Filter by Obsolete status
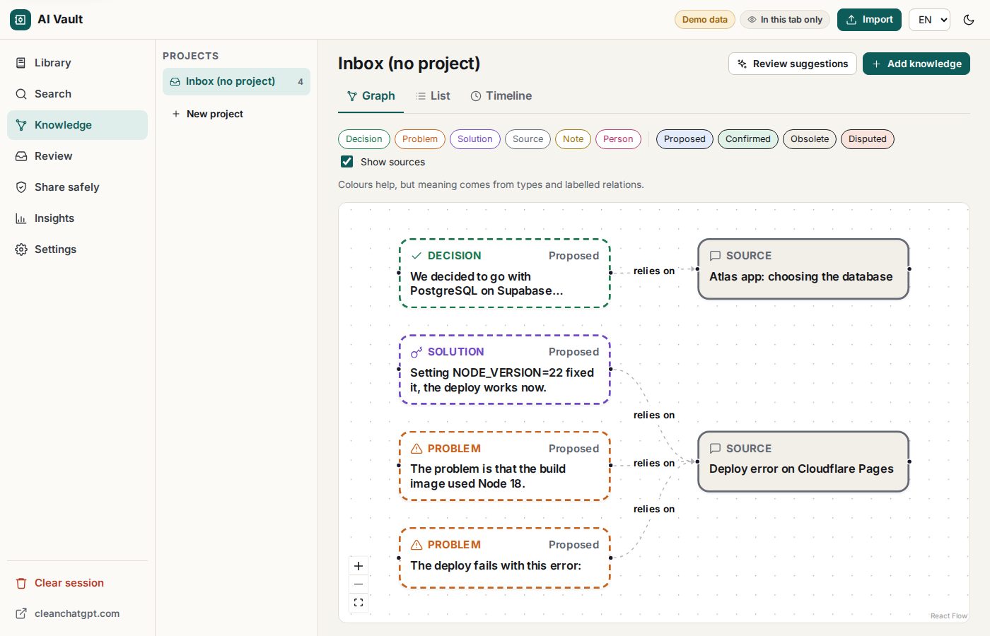The image size is (990, 636). click(x=810, y=139)
